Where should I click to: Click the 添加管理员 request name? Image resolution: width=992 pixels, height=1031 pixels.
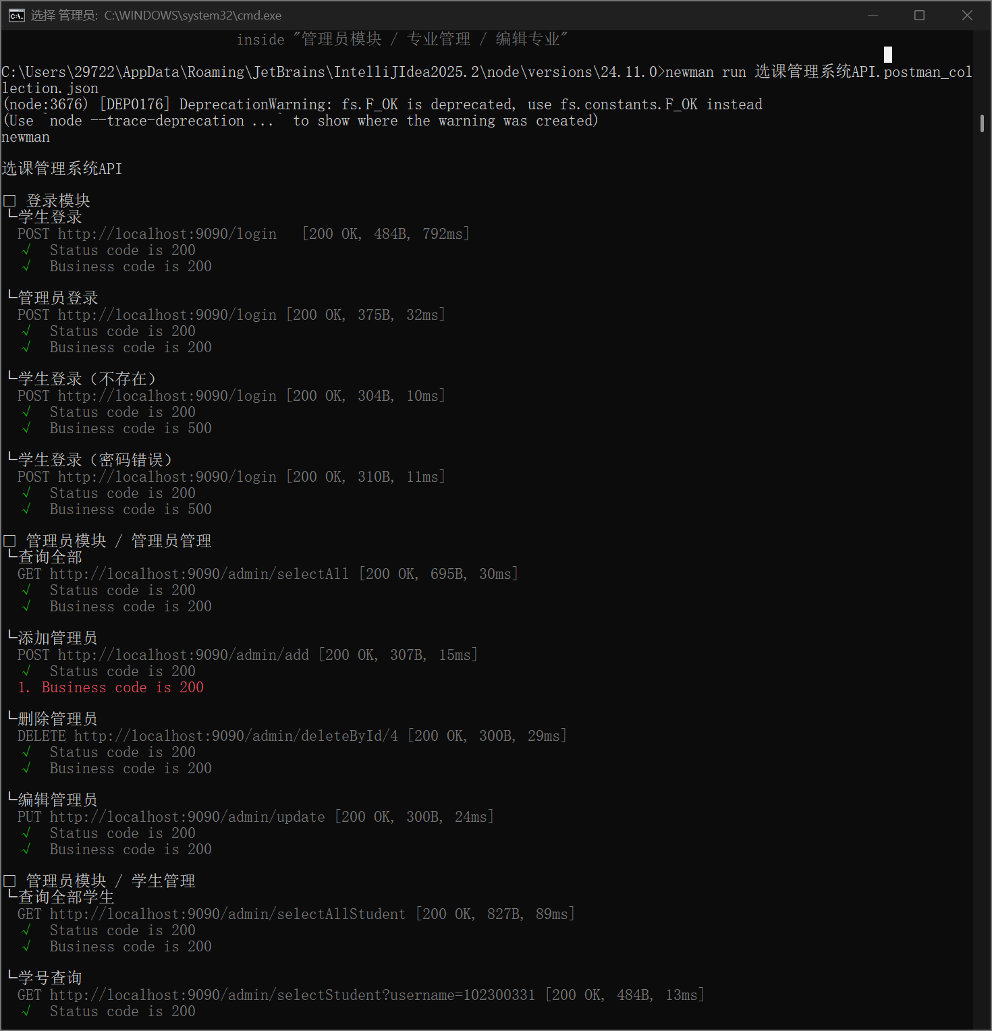point(58,638)
